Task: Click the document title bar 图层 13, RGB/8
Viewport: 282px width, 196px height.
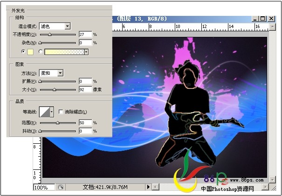Action: 142,19
